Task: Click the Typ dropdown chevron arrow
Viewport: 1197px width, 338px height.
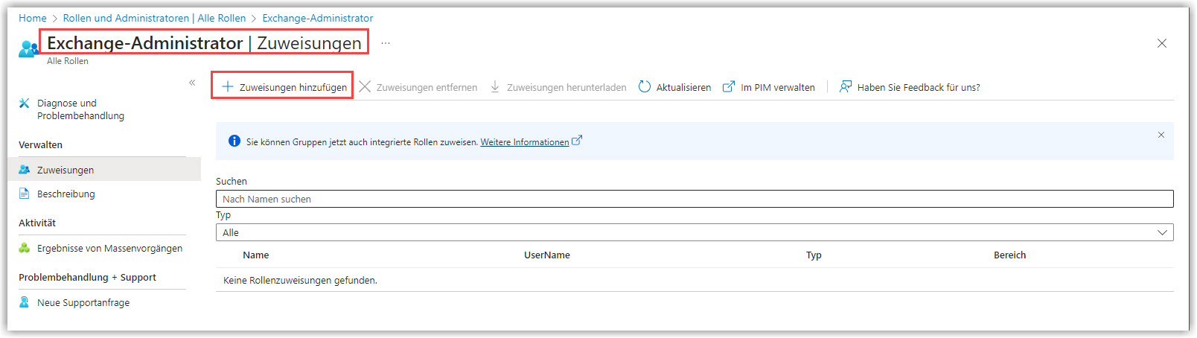Action: (1162, 232)
